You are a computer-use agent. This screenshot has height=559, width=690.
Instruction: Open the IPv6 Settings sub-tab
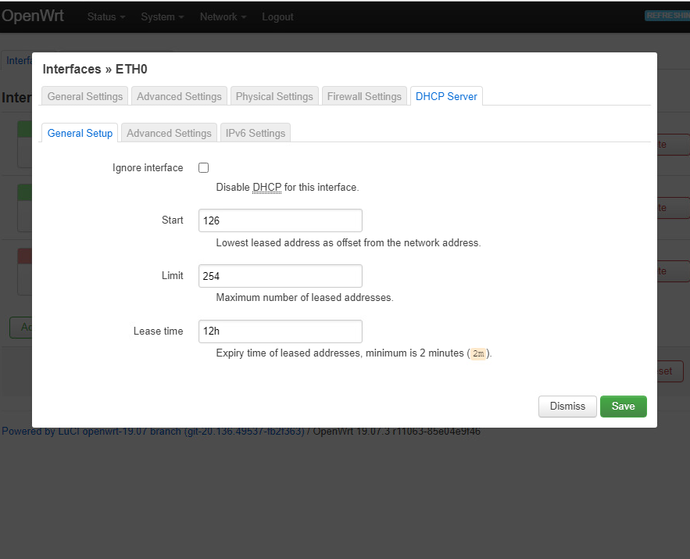coord(256,133)
